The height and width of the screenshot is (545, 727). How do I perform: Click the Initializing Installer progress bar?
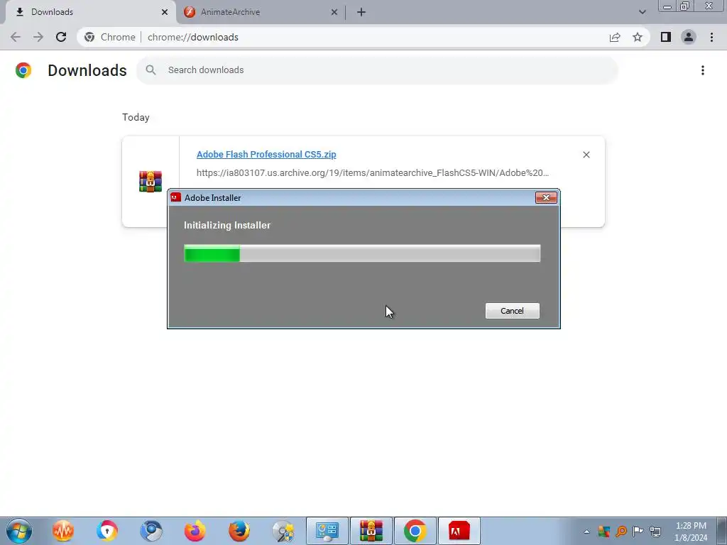coord(362,253)
